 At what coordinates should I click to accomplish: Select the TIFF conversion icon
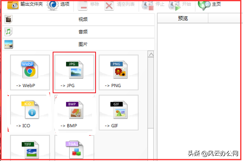point(30,150)
